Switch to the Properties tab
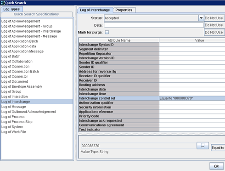This screenshot has height=171, width=225. coord(124,10)
